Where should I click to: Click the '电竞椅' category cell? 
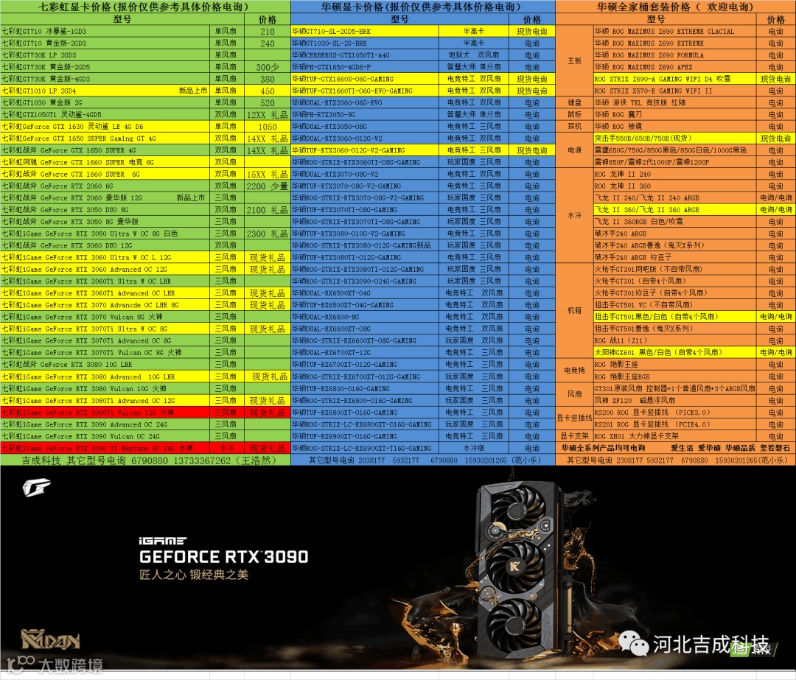pyautogui.click(x=575, y=371)
